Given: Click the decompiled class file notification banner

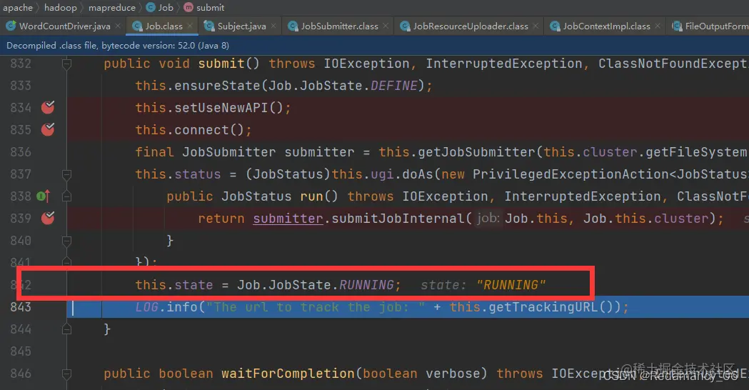Looking at the screenshot, I should coord(374,46).
